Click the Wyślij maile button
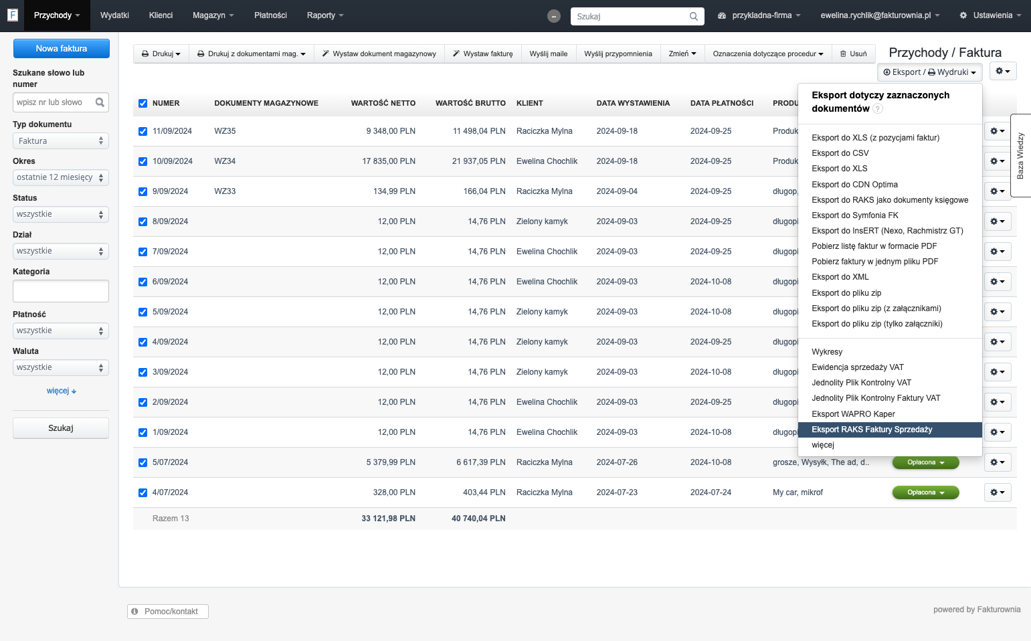 549,54
